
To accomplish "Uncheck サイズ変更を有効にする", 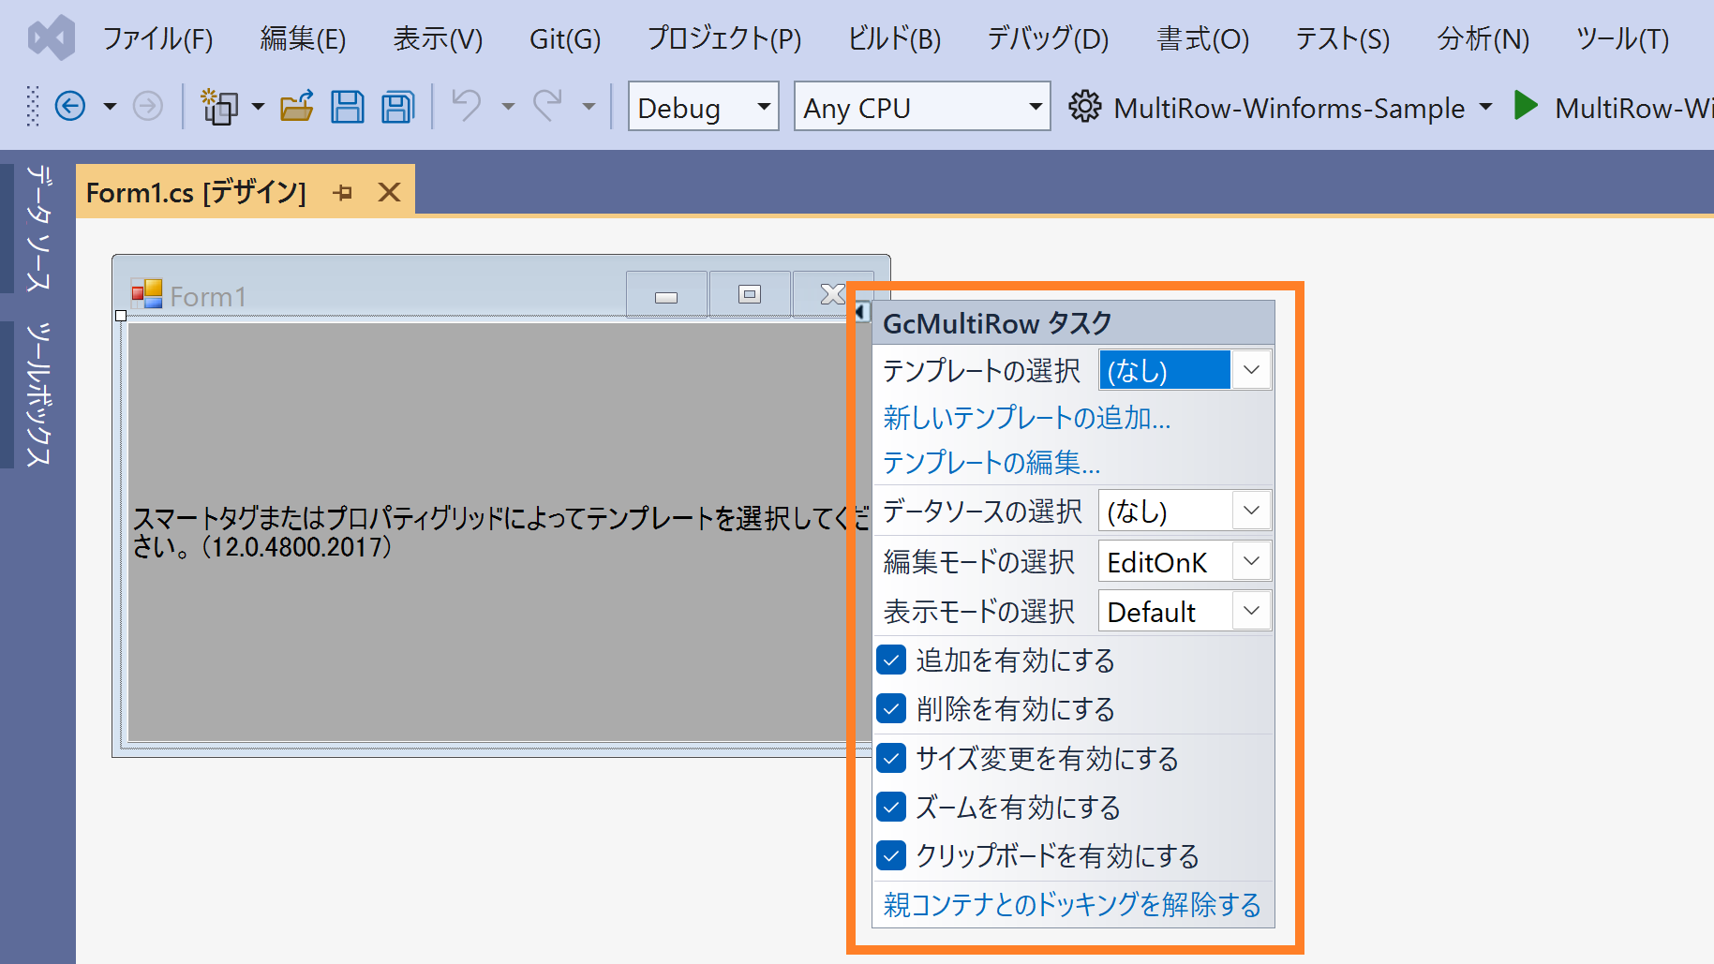I will (891, 758).
